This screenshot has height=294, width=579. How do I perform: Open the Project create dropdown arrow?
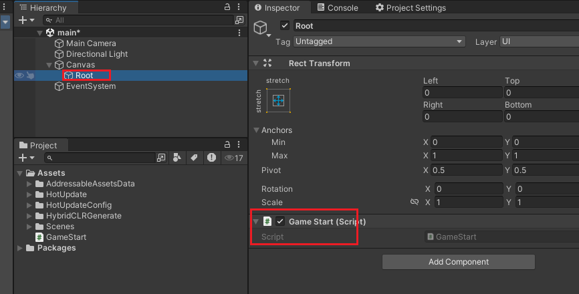coord(32,158)
